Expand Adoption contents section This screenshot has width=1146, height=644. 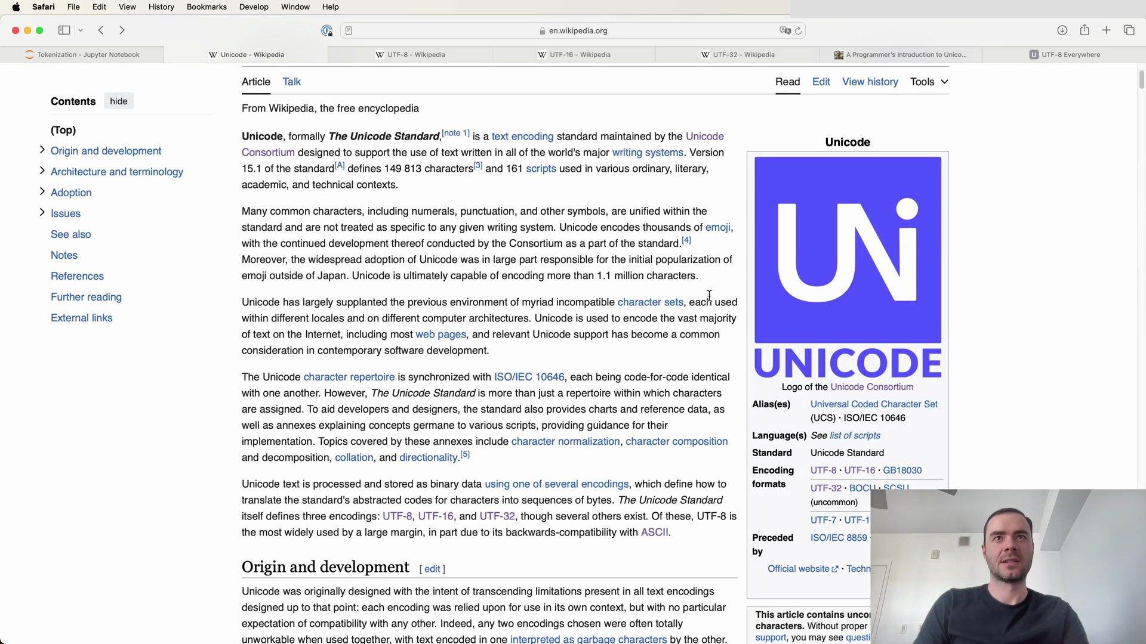point(42,192)
